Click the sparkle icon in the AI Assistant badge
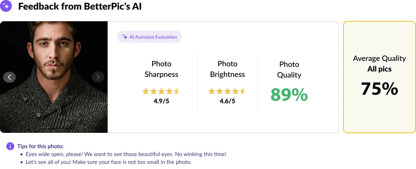 pyautogui.click(x=125, y=37)
